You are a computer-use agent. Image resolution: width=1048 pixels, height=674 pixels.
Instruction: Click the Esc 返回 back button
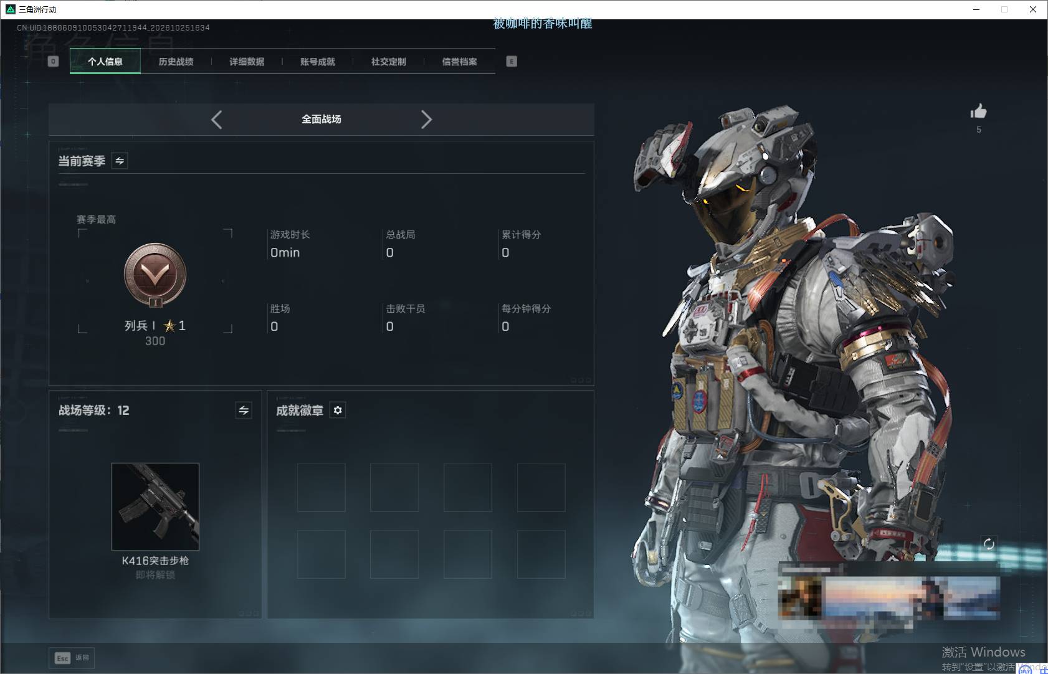click(72, 658)
